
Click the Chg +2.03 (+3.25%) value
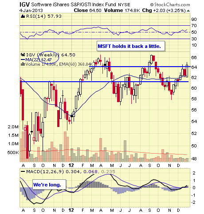(164, 10)
